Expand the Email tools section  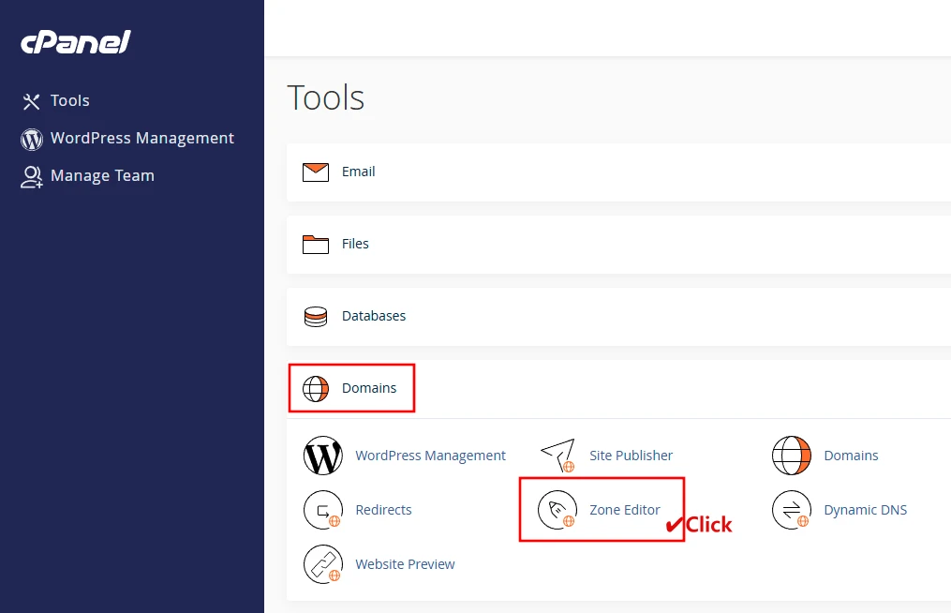click(x=358, y=172)
